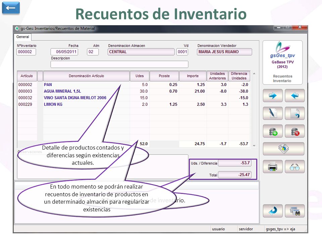Click the Denominación Artículo column header
The width and height of the screenshot is (322, 242).
coord(87,76)
